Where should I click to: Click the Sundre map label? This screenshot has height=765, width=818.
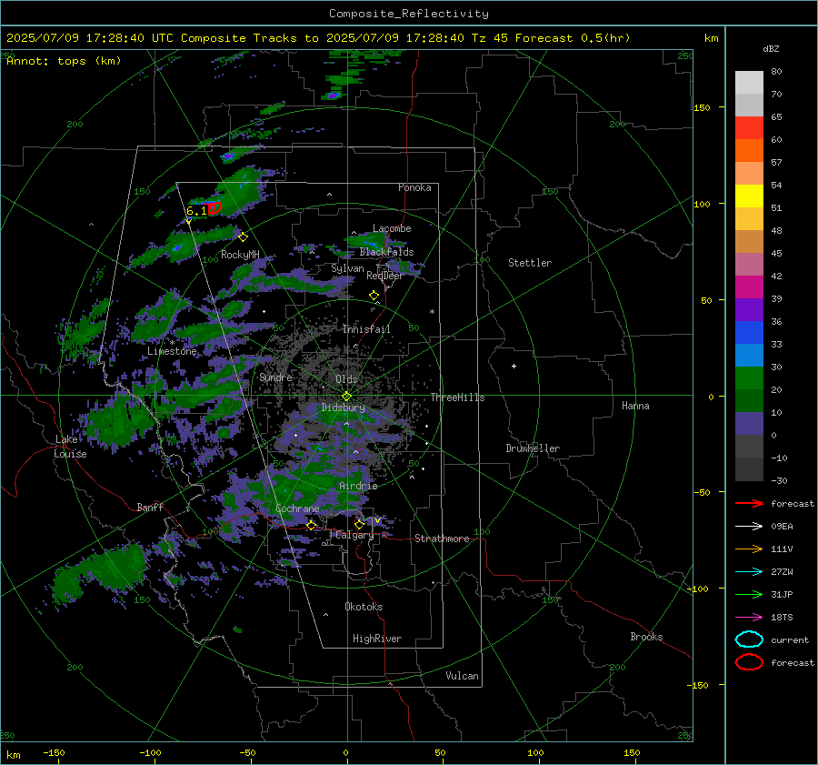(x=276, y=377)
